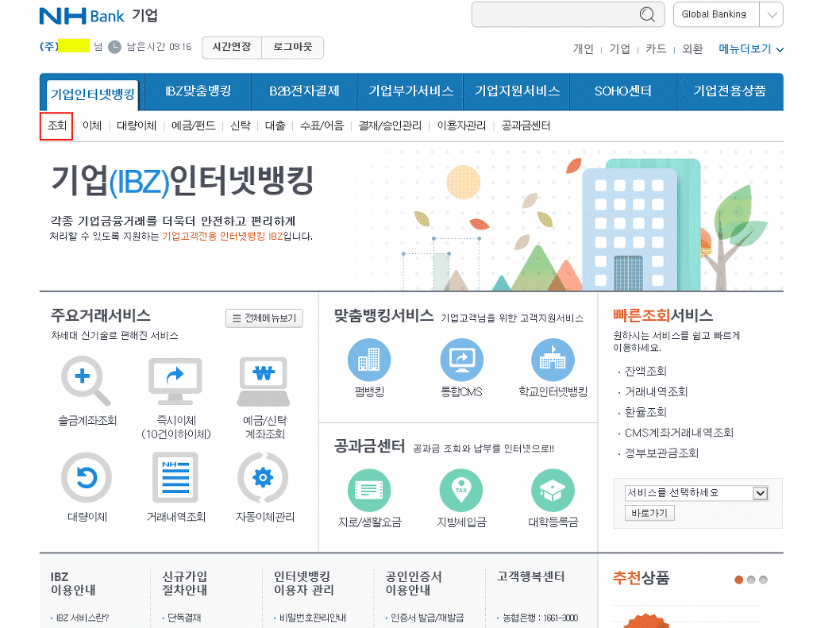Open 기업부가서비스 tab
813x628 pixels.
click(410, 91)
